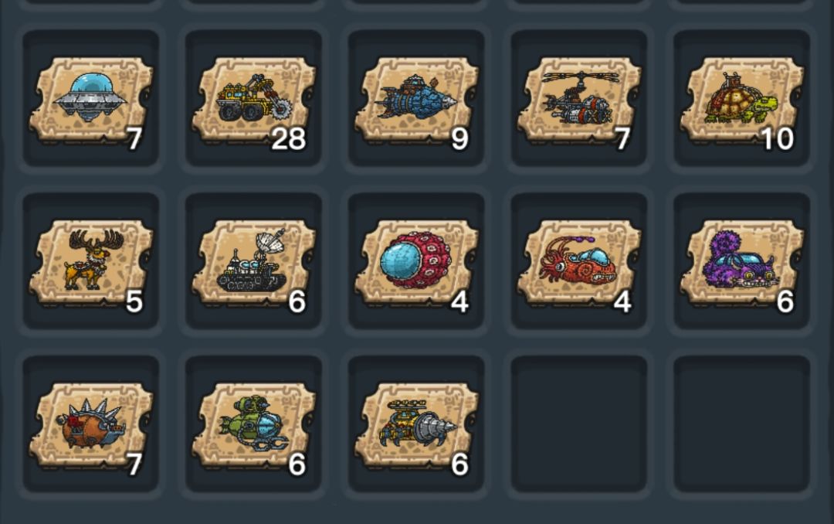The height and width of the screenshot is (524, 834).
Task: Select the reindeer mount ticket
Action: [x=91, y=263]
